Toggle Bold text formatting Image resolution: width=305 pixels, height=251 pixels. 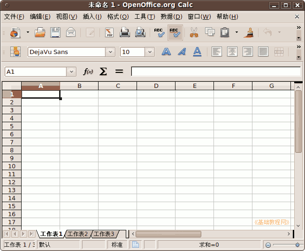tap(166, 52)
